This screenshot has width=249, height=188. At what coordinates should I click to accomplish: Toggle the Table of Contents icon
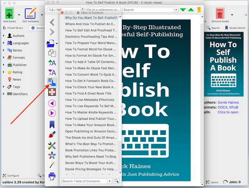click(52, 82)
